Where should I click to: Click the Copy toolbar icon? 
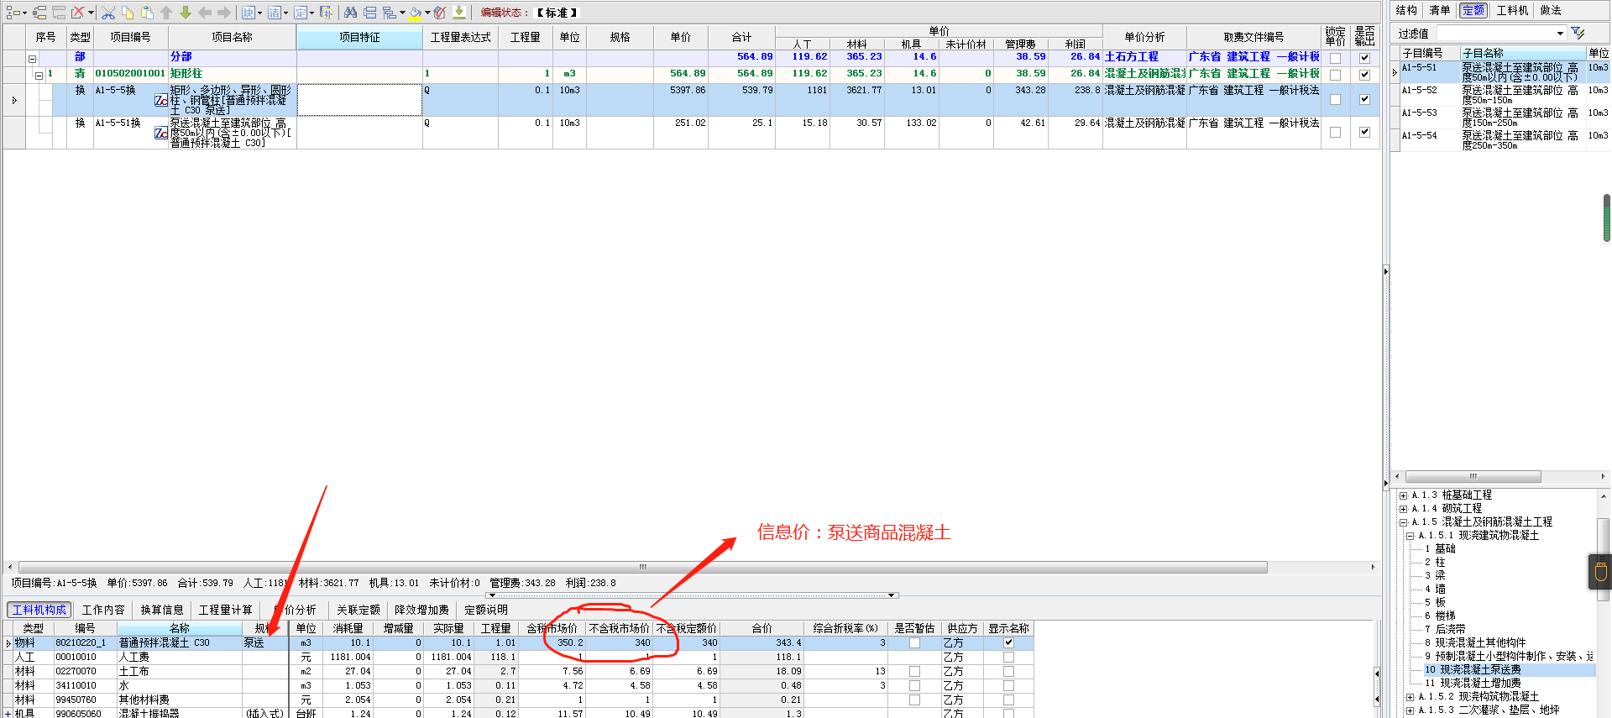(128, 13)
